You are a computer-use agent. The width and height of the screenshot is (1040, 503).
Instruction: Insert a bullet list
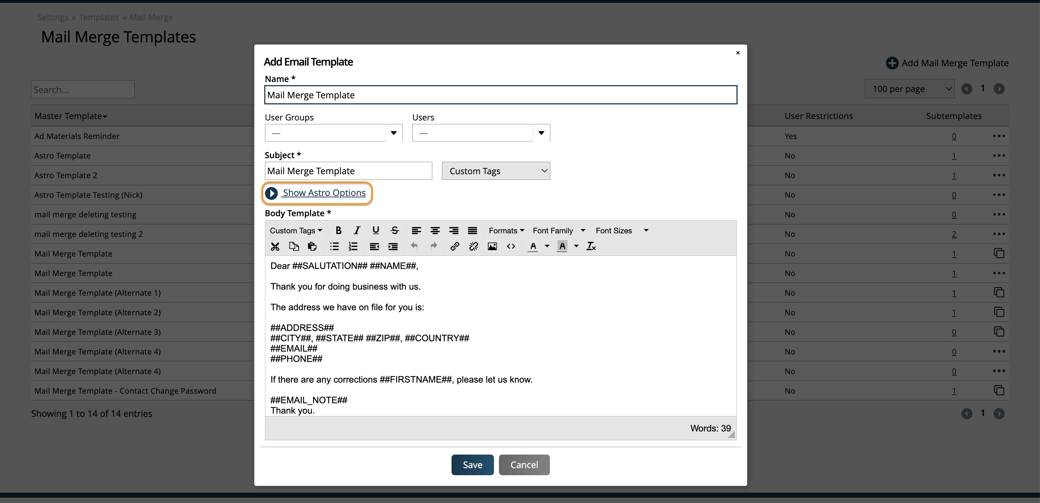334,246
